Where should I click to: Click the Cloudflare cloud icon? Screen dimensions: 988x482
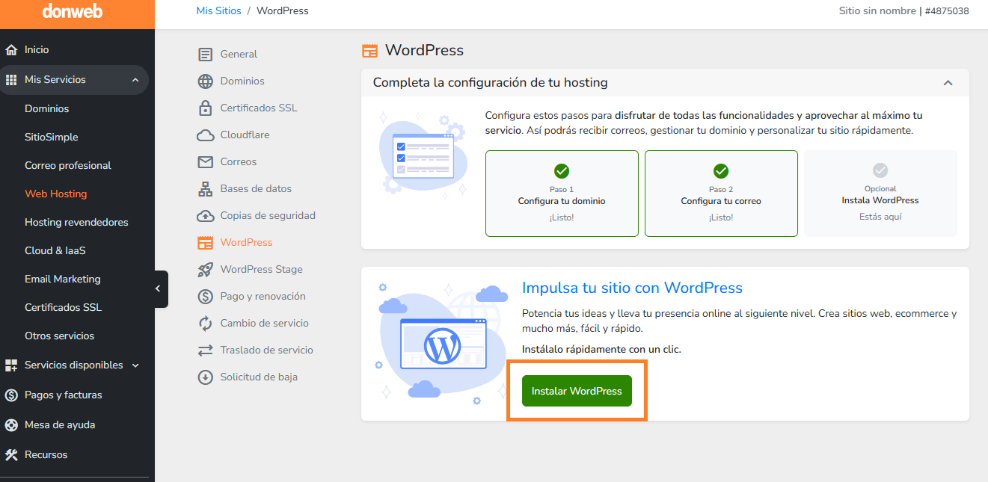(x=205, y=135)
